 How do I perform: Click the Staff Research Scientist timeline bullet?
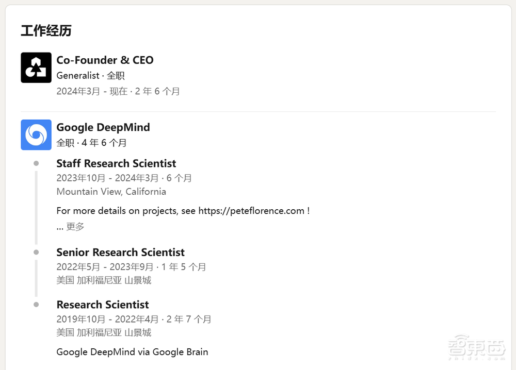pyautogui.click(x=36, y=163)
